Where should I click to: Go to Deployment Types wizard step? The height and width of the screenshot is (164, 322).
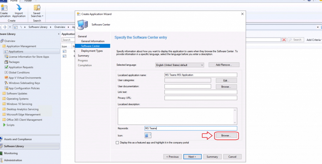(92, 51)
